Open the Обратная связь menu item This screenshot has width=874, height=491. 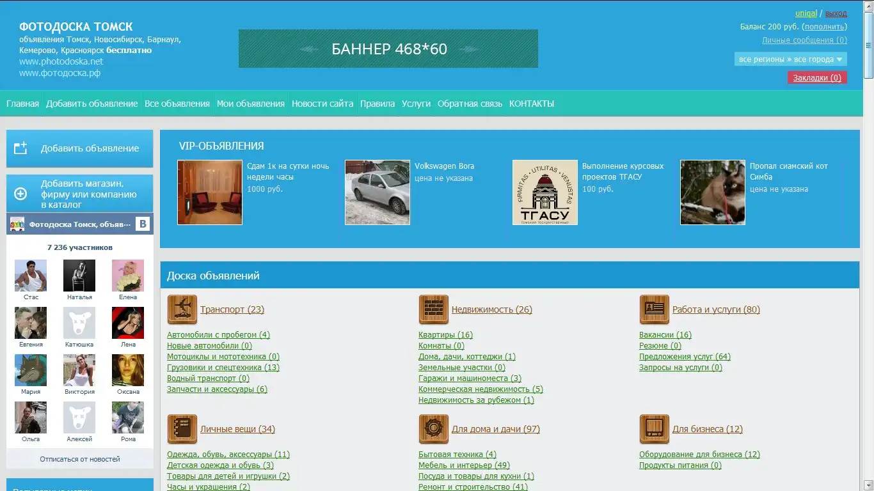pyautogui.click(x=469, y=104)
